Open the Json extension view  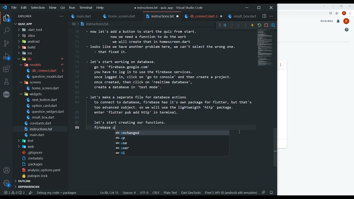[x=6, y=94]
